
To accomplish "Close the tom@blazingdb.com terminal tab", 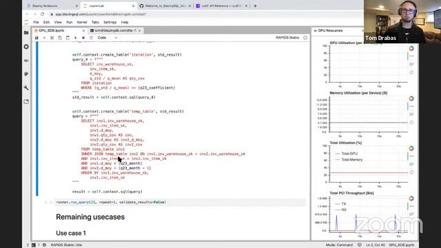I will pos(139,30).
